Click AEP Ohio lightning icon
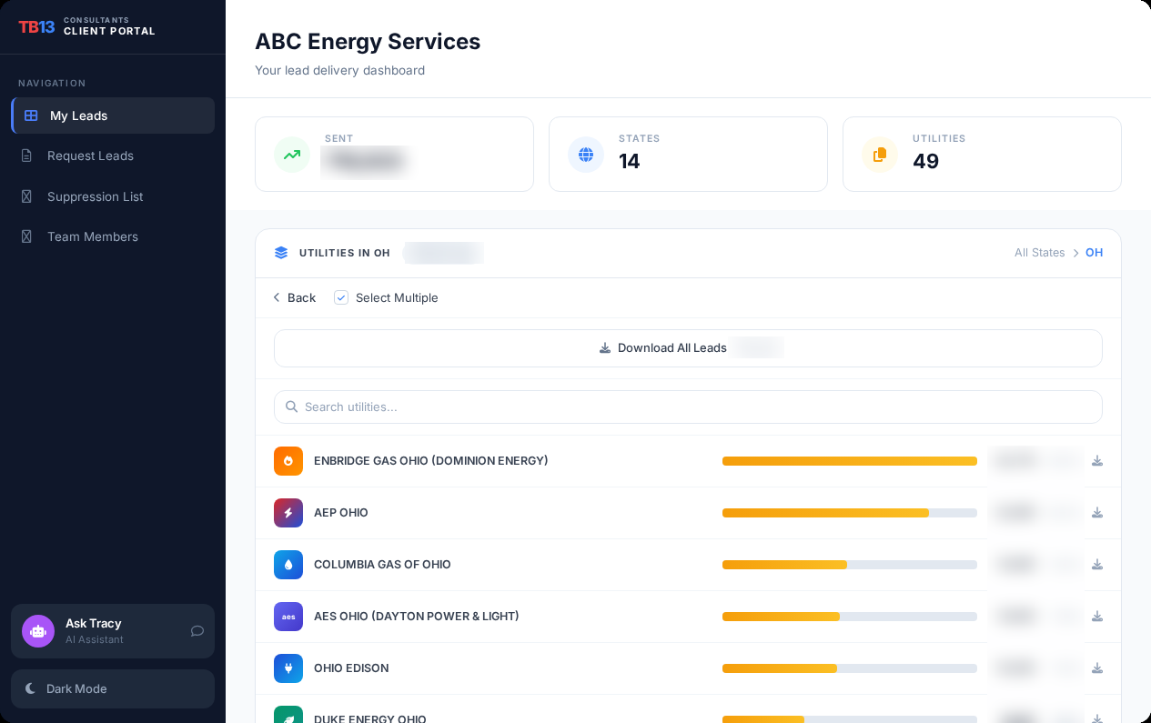Image resolution: width=1151 pixels, height=723 pixels. pos(288,513)
